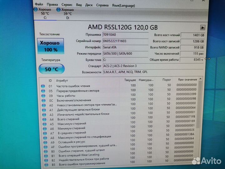This screenshot has height=169, width=225.
Task: Click the AMD R5SL120G 120,0 GB title
Action: (123, 27)
